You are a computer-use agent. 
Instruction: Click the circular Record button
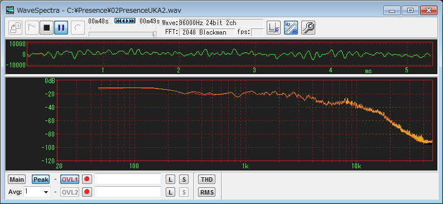78,28
